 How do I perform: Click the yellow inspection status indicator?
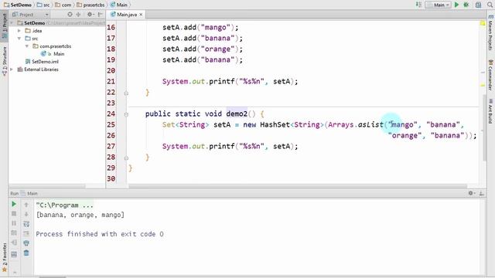pyautogui.click(x=483, y=23)
